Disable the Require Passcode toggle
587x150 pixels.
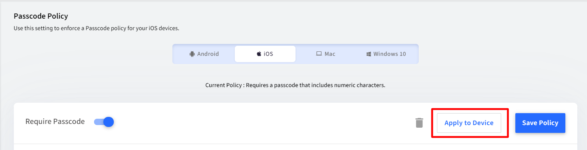pyautogui.click(x=104, y=122)
